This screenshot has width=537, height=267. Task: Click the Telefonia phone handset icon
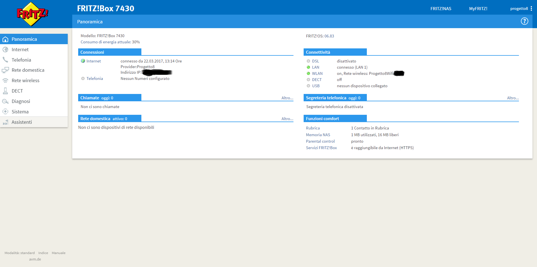5,60
